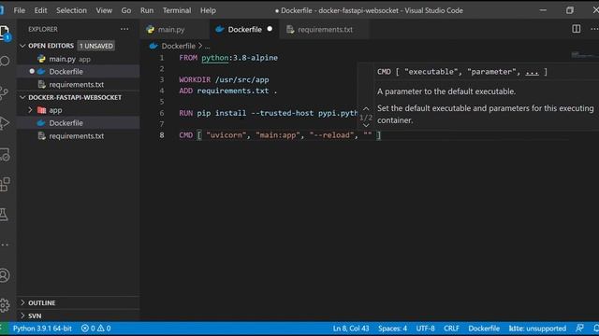Select Dockerfile in Open Editors list

pyautogui.click(x=78, y=72)
